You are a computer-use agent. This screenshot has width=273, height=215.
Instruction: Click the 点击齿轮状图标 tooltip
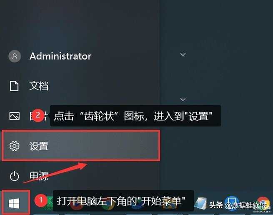click(135, 116)
